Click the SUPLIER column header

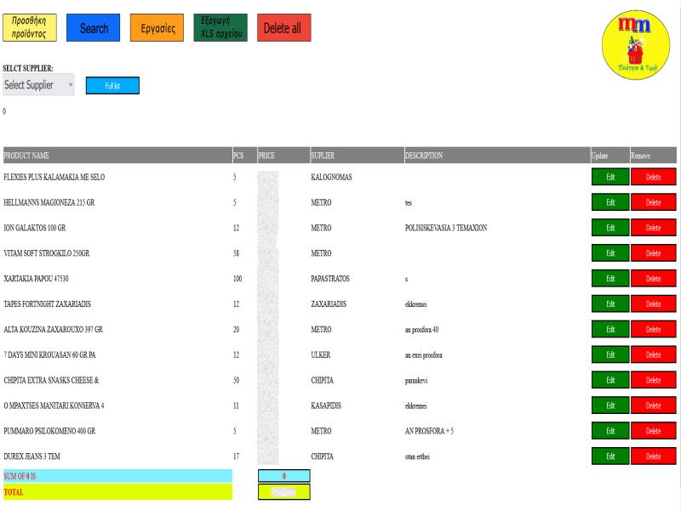[x=357, y=156]
